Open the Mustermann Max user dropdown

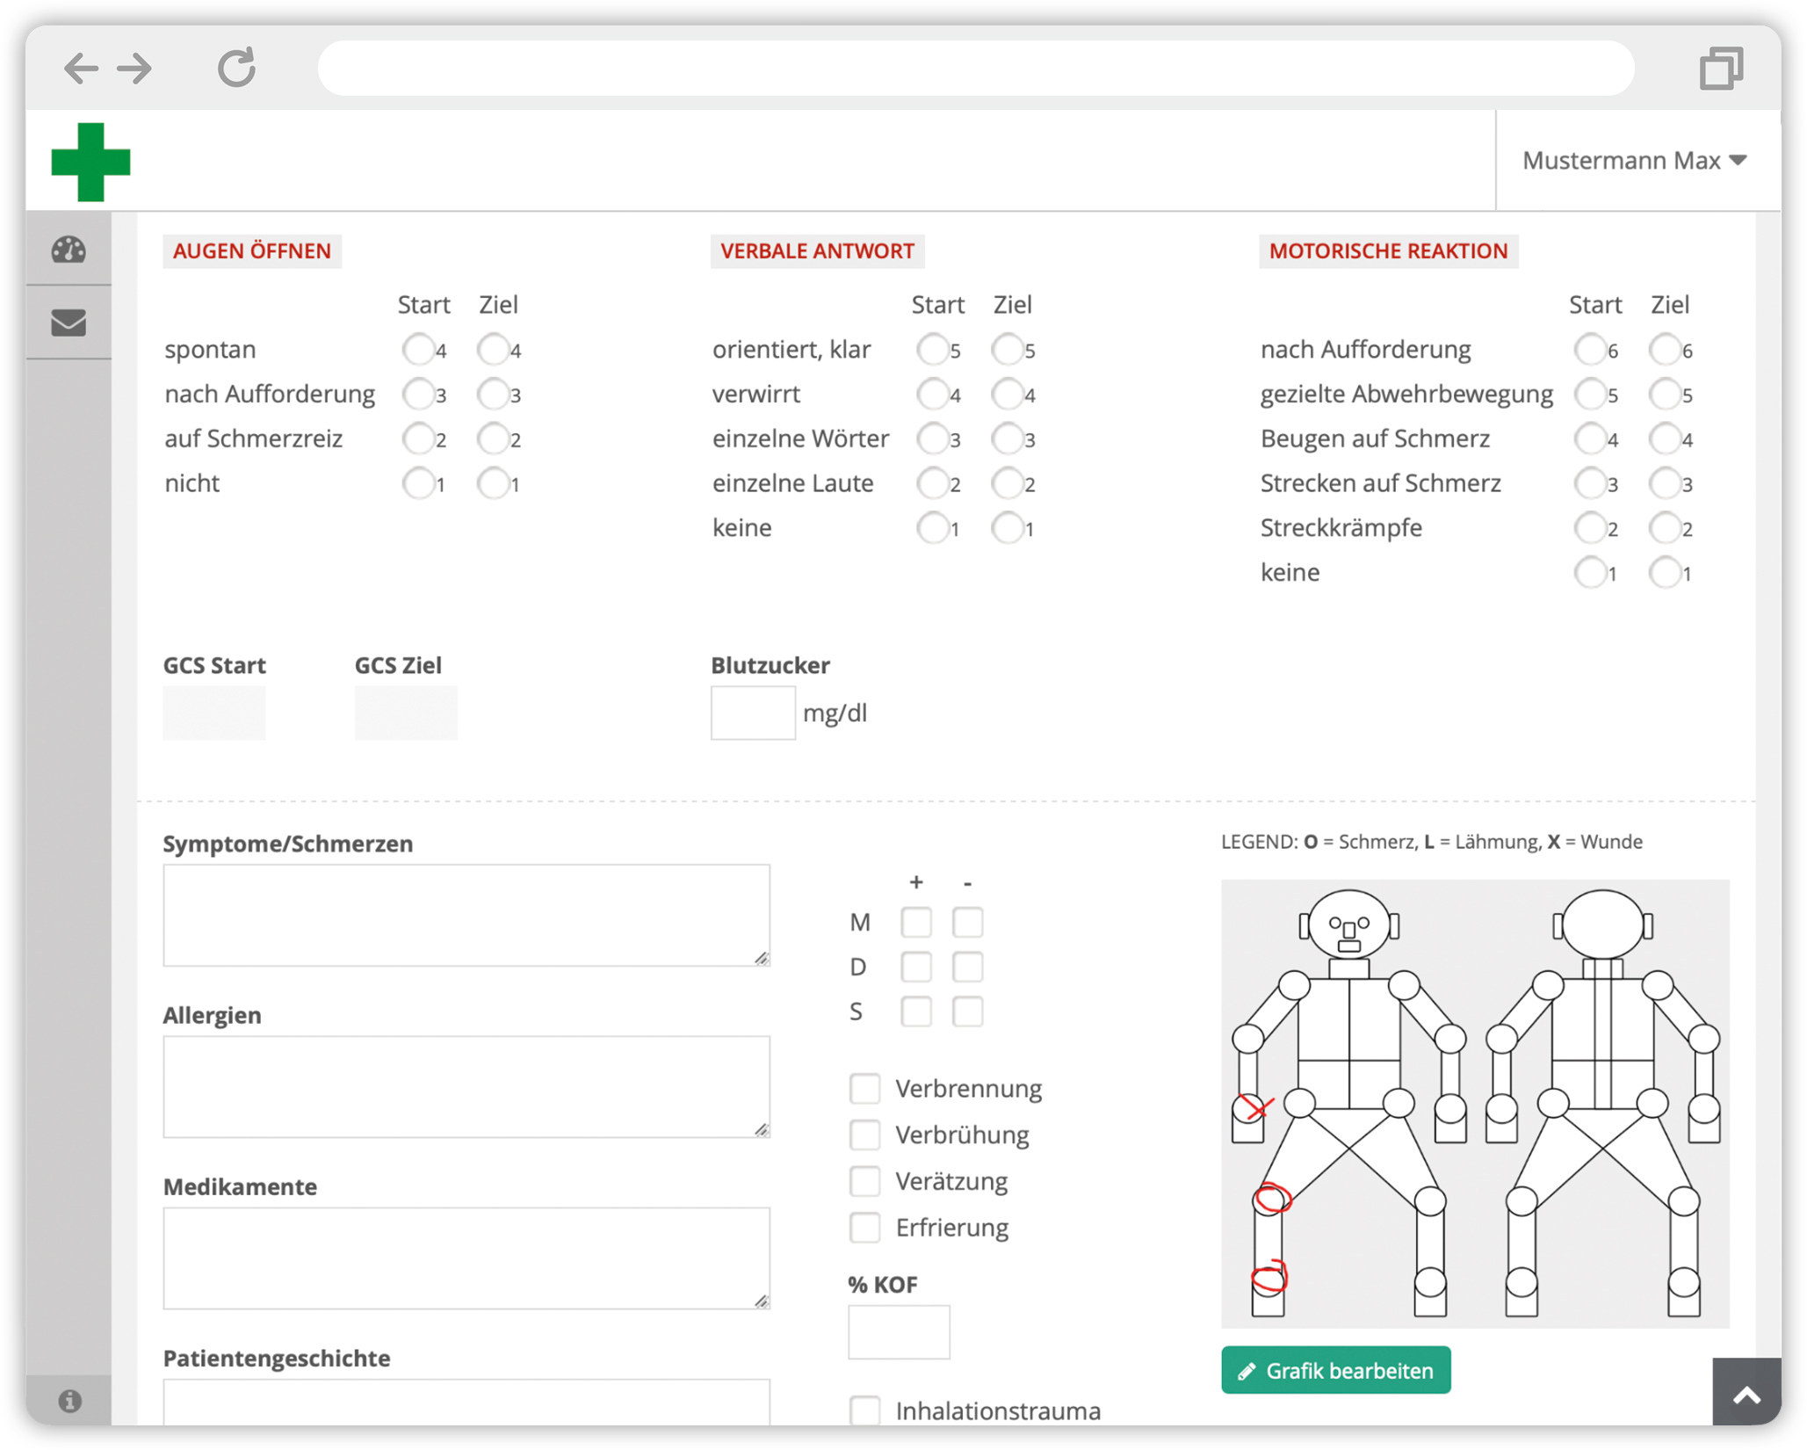coord(1634,160)
